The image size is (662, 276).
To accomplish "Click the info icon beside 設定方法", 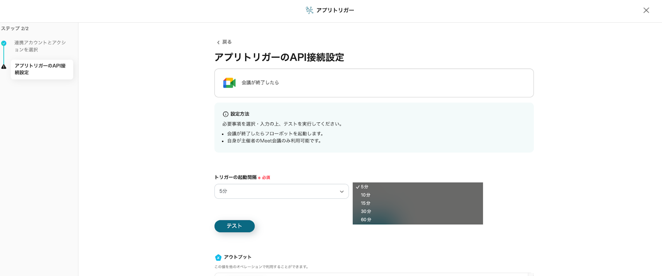I will pyautogui.click(x=225, y=114).
